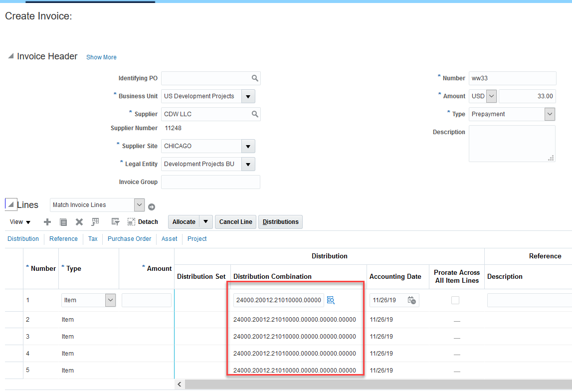Click the Supplier field search magnifier
This screenshot has height=391, width=572.
coord(255,114)
